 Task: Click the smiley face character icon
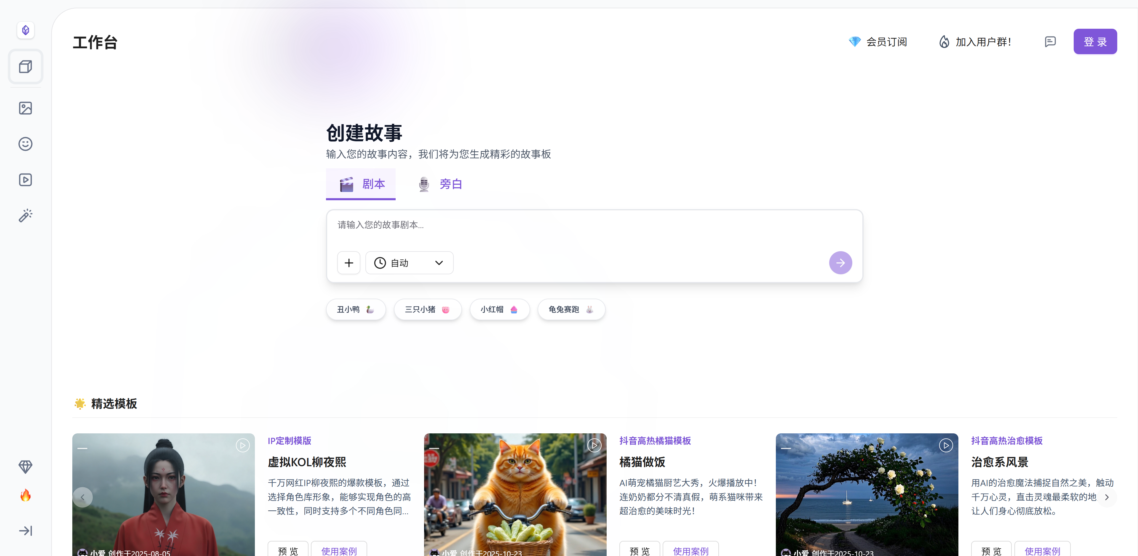25,144
